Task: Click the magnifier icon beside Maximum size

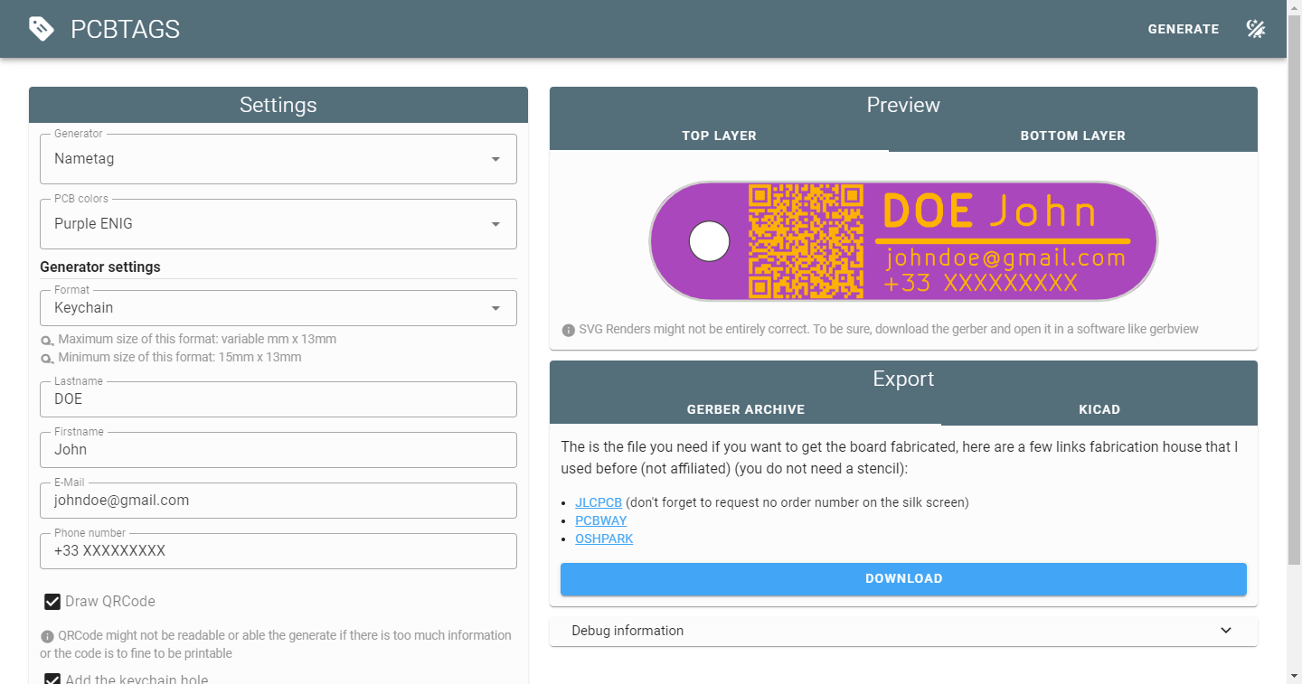Action: 47,341
